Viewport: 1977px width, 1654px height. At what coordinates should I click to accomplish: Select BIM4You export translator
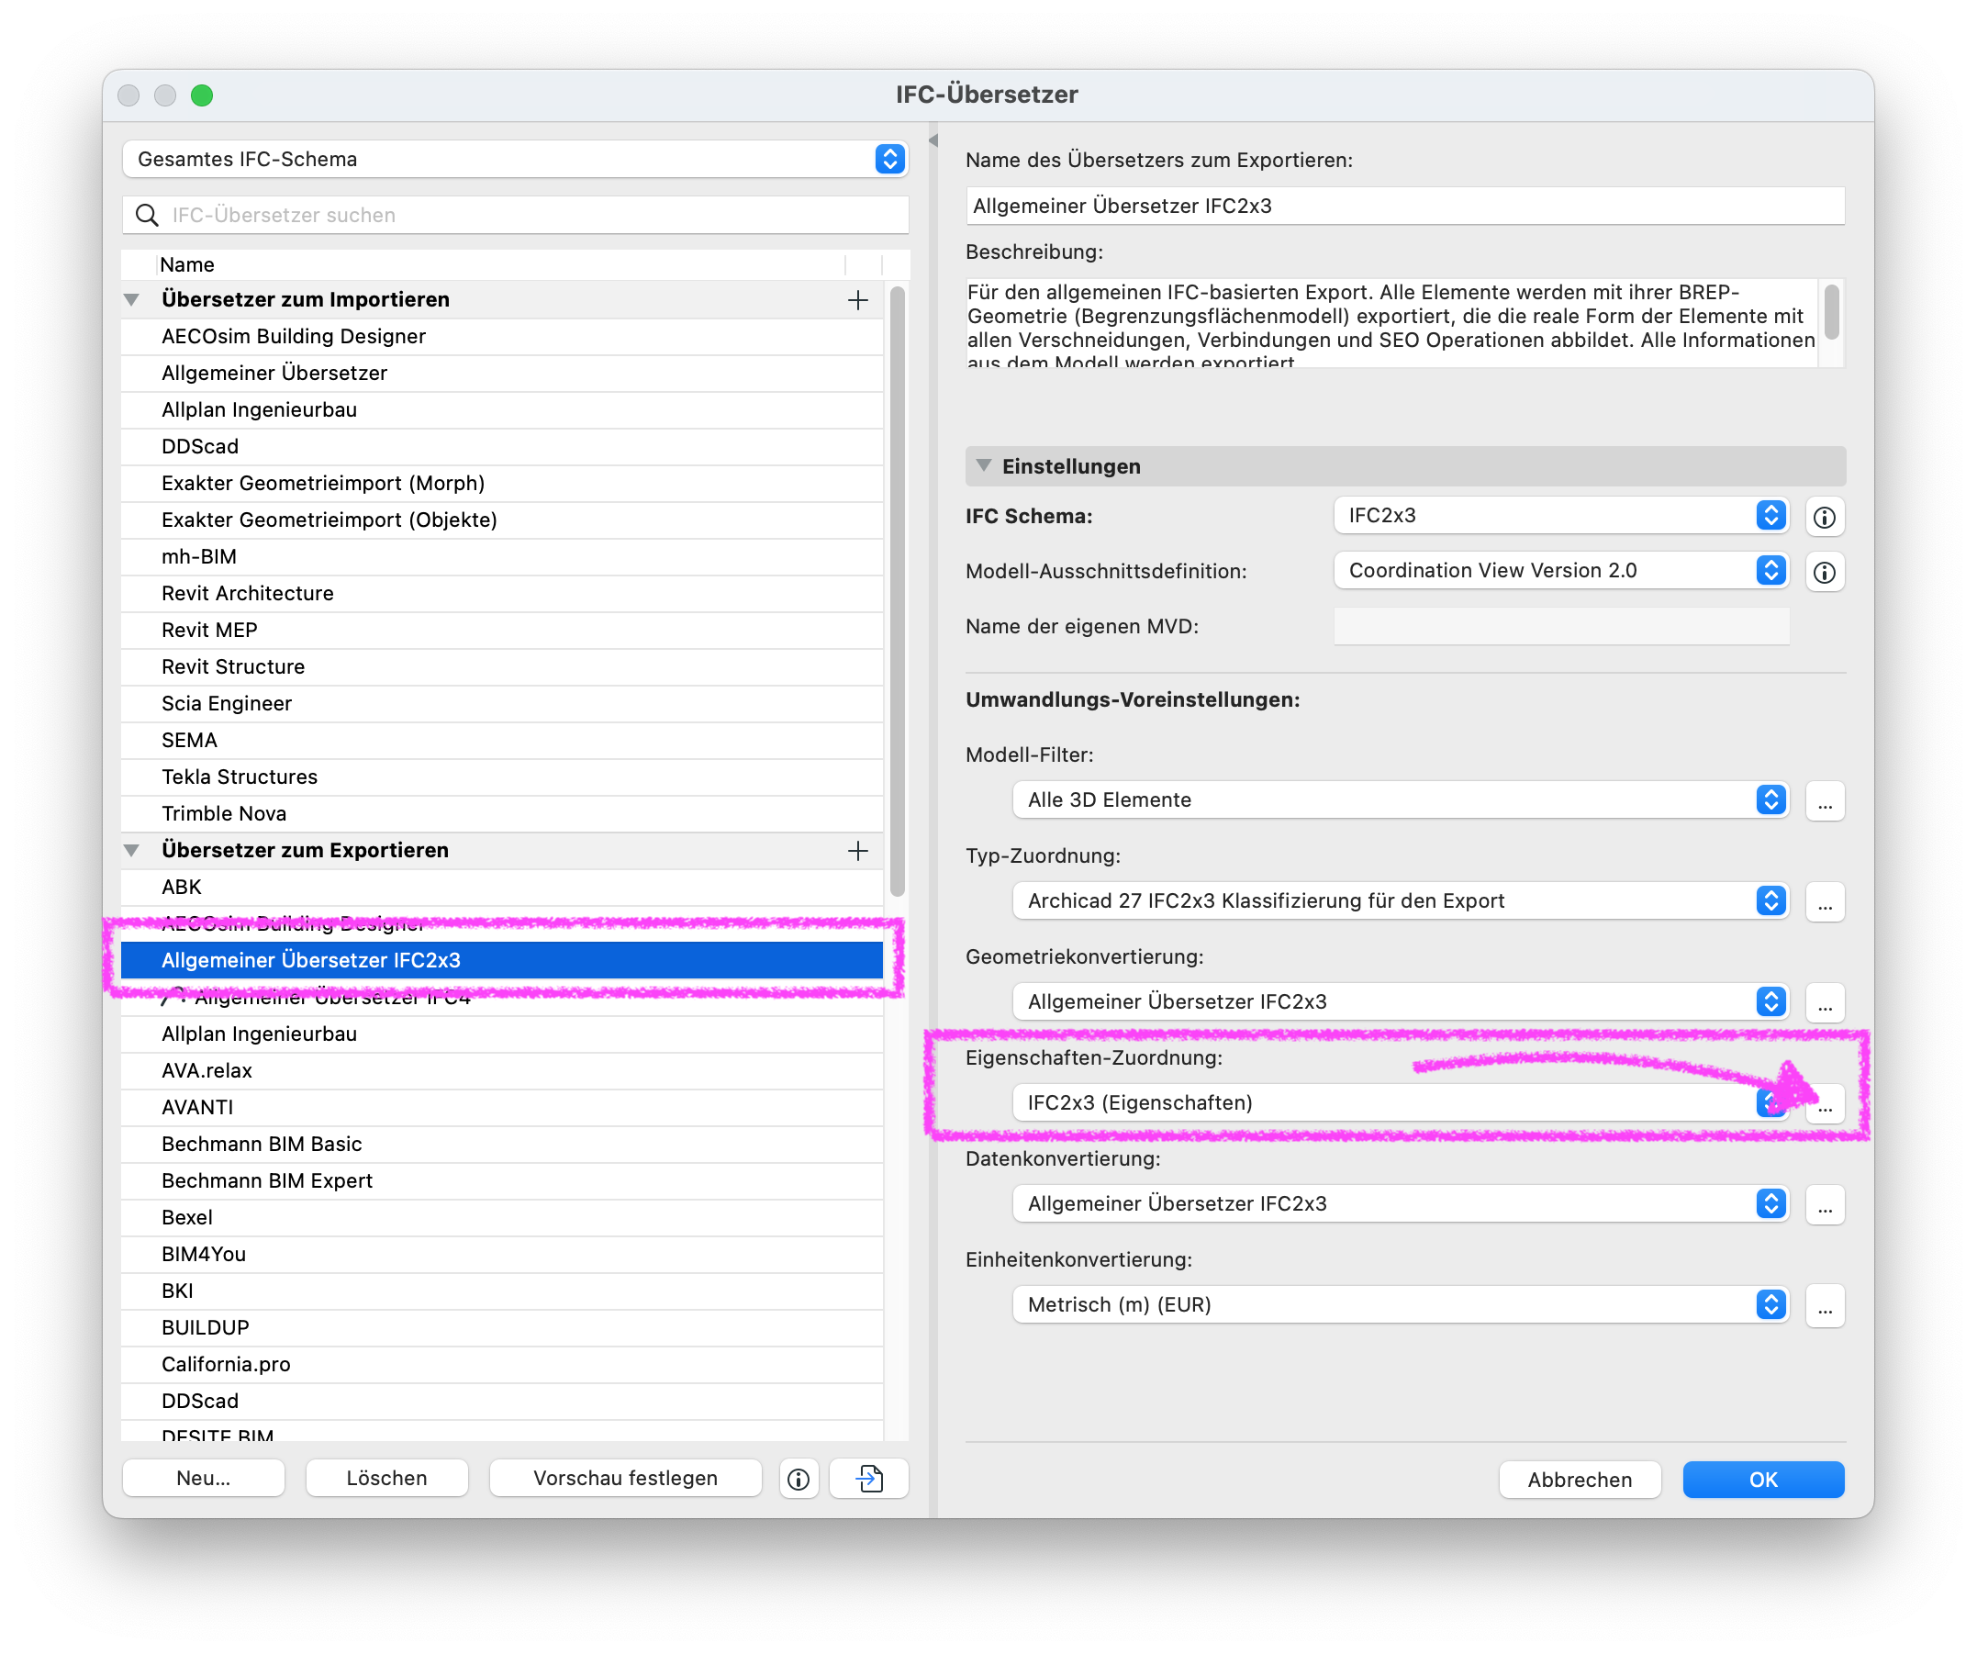tap(502, 1255)
